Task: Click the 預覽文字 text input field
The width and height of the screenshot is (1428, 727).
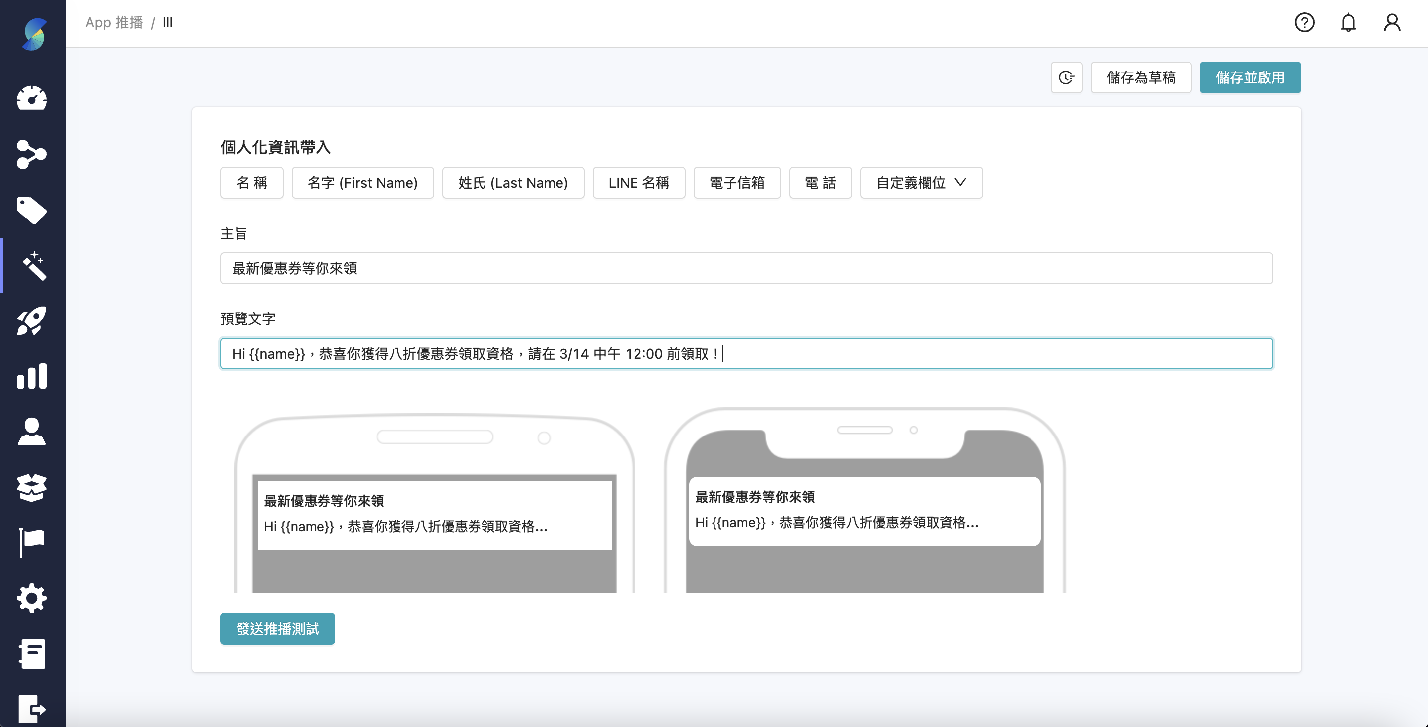Action: [746, 353]
